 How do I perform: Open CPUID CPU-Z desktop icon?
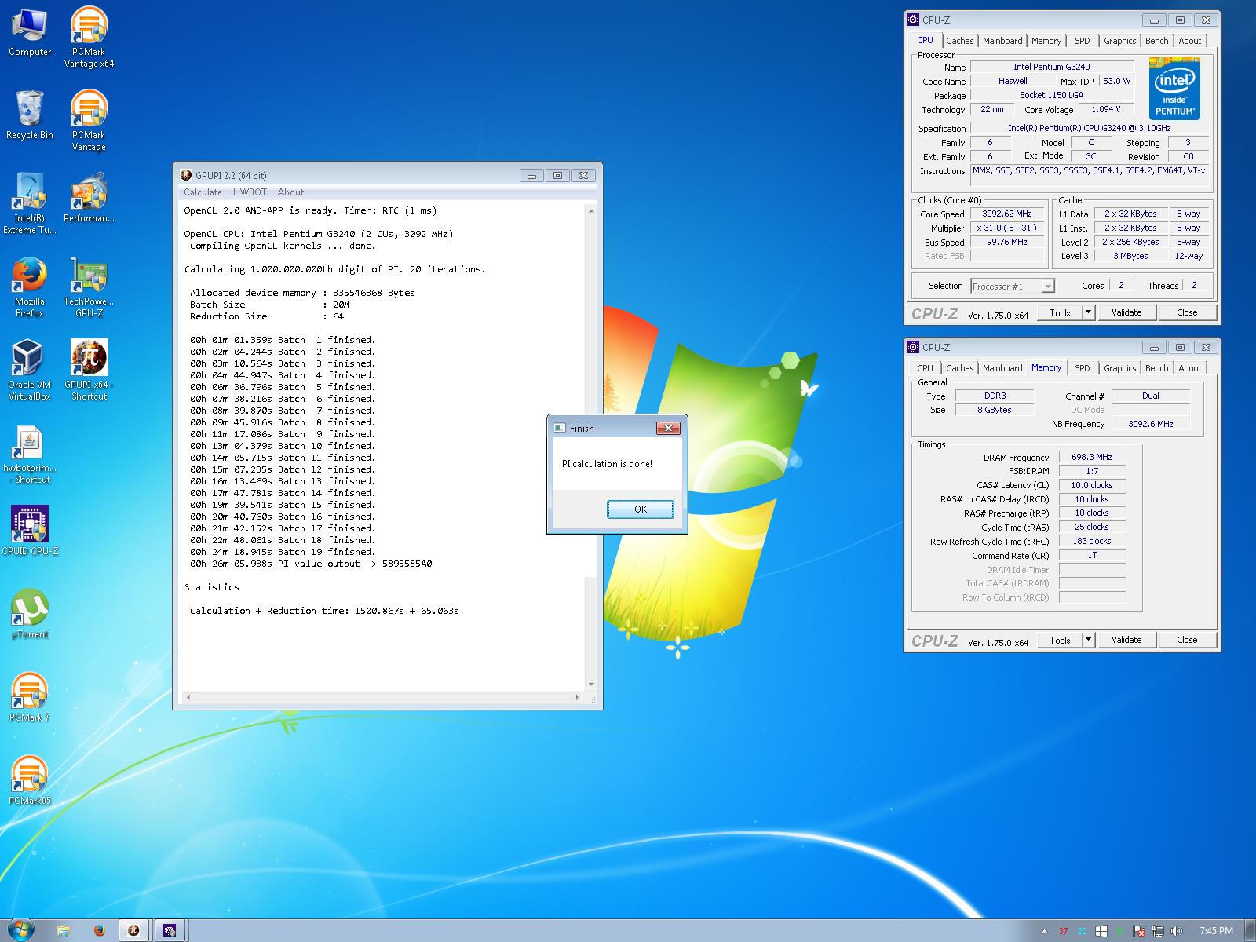coord(30,531)
